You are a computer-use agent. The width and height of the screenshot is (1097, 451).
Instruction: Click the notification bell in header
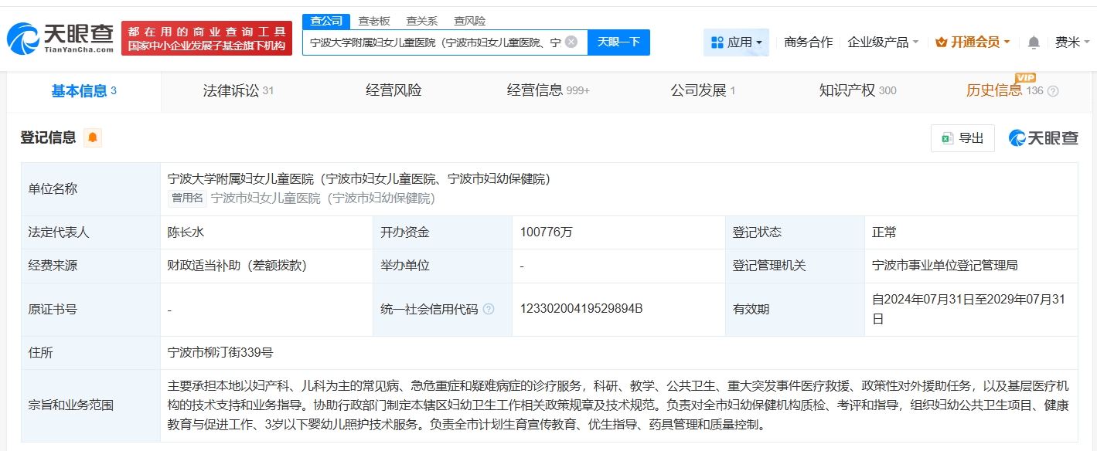point(1033,42)
